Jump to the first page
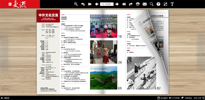Image resolution: width=205 pixels, height=100 pixels. (90, 4)
